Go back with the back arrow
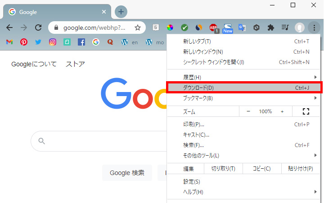 point(9,28)
